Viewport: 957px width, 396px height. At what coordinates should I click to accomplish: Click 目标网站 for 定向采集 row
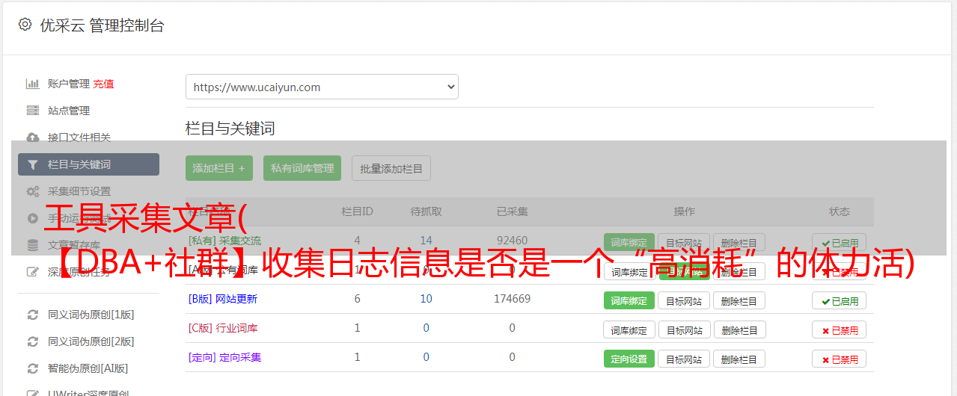coord(684,359)
